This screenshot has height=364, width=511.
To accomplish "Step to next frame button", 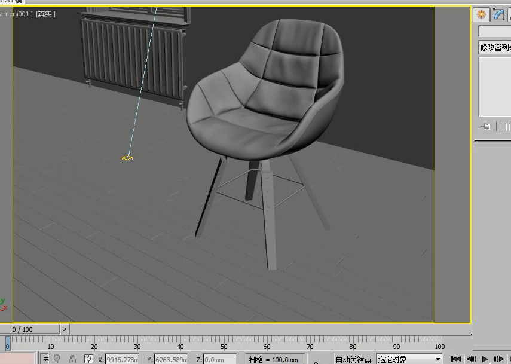I will 499,359.
